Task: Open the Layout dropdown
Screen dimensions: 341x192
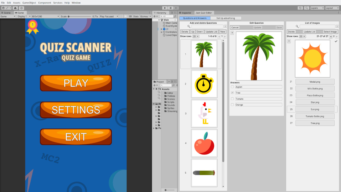Action: click(332, 8)
